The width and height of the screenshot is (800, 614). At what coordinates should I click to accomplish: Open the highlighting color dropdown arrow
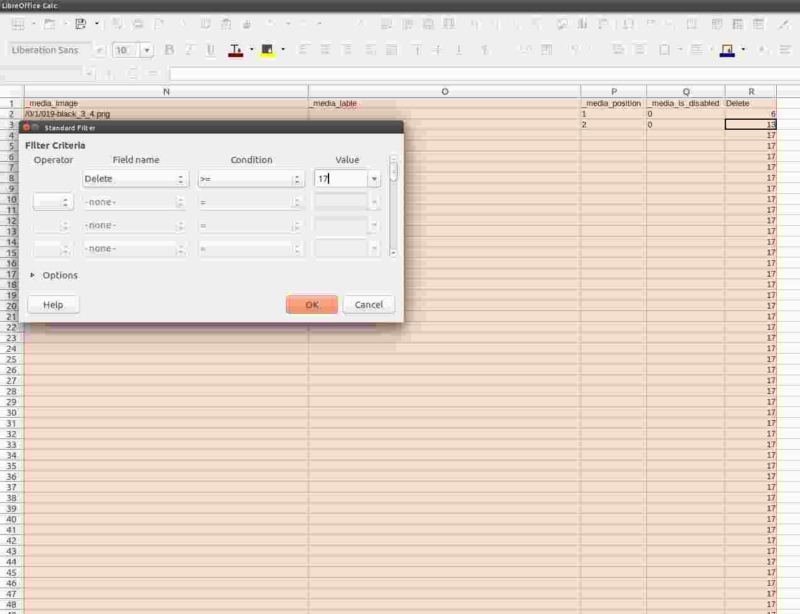pos(283,50)
